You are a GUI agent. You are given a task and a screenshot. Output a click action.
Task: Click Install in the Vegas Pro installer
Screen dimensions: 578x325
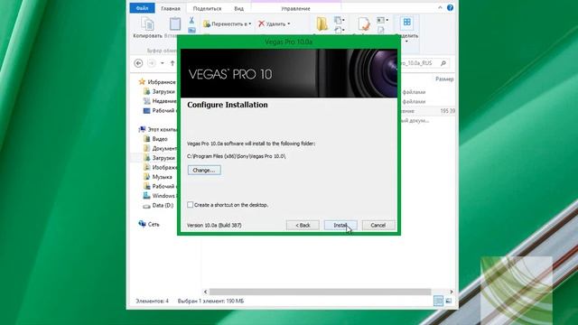(x=340, y=225)
